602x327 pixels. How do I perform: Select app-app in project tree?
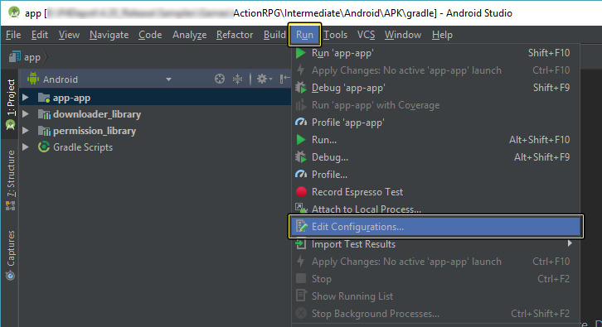[71, 98]
